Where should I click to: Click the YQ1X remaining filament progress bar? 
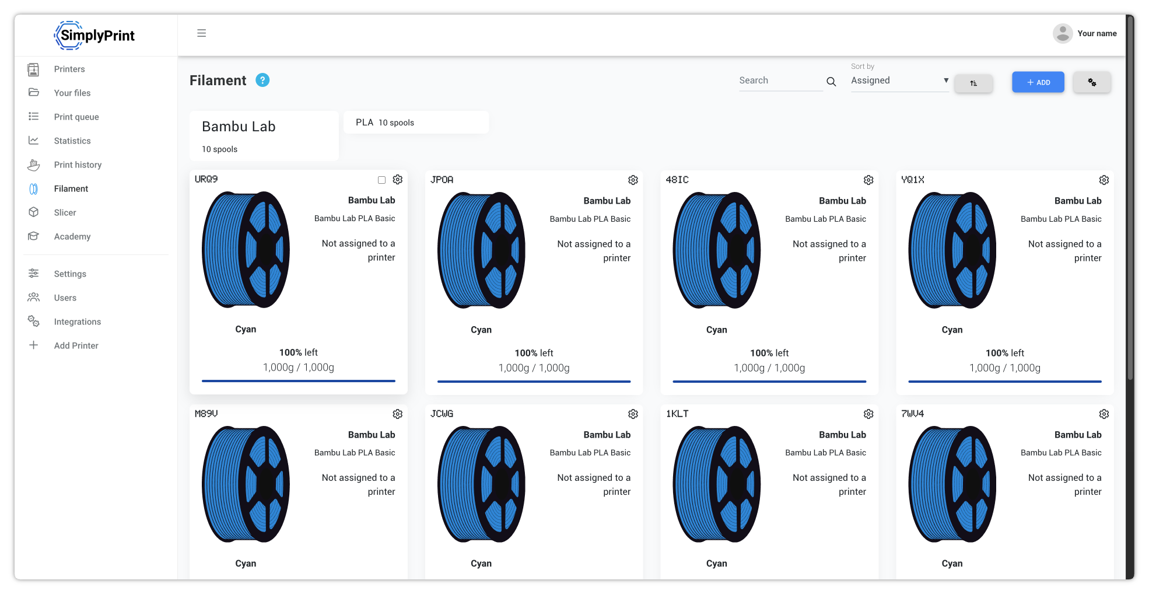coord(1005,382)
